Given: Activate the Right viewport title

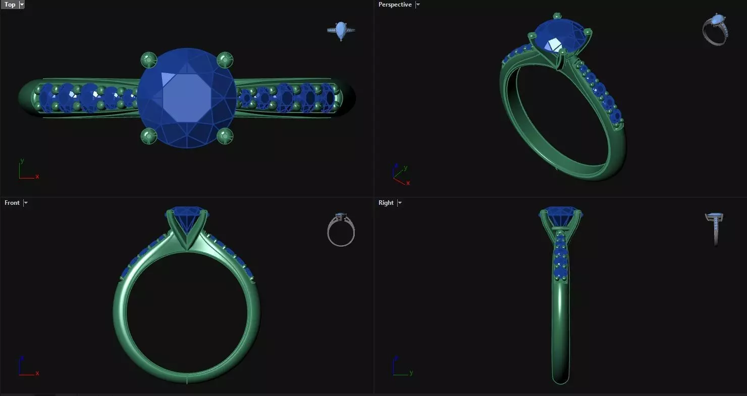Looking at the screenshot, I should tap(386, 203).
